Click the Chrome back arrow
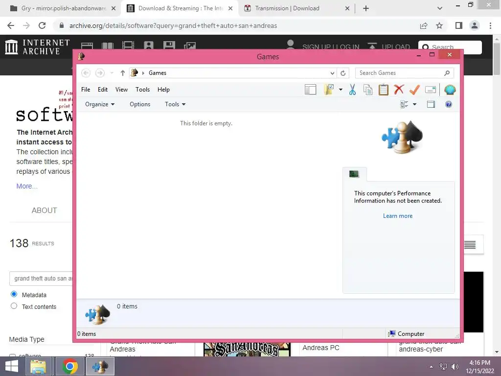The height and width of the screenshot is (376, 501). point(11,25)
